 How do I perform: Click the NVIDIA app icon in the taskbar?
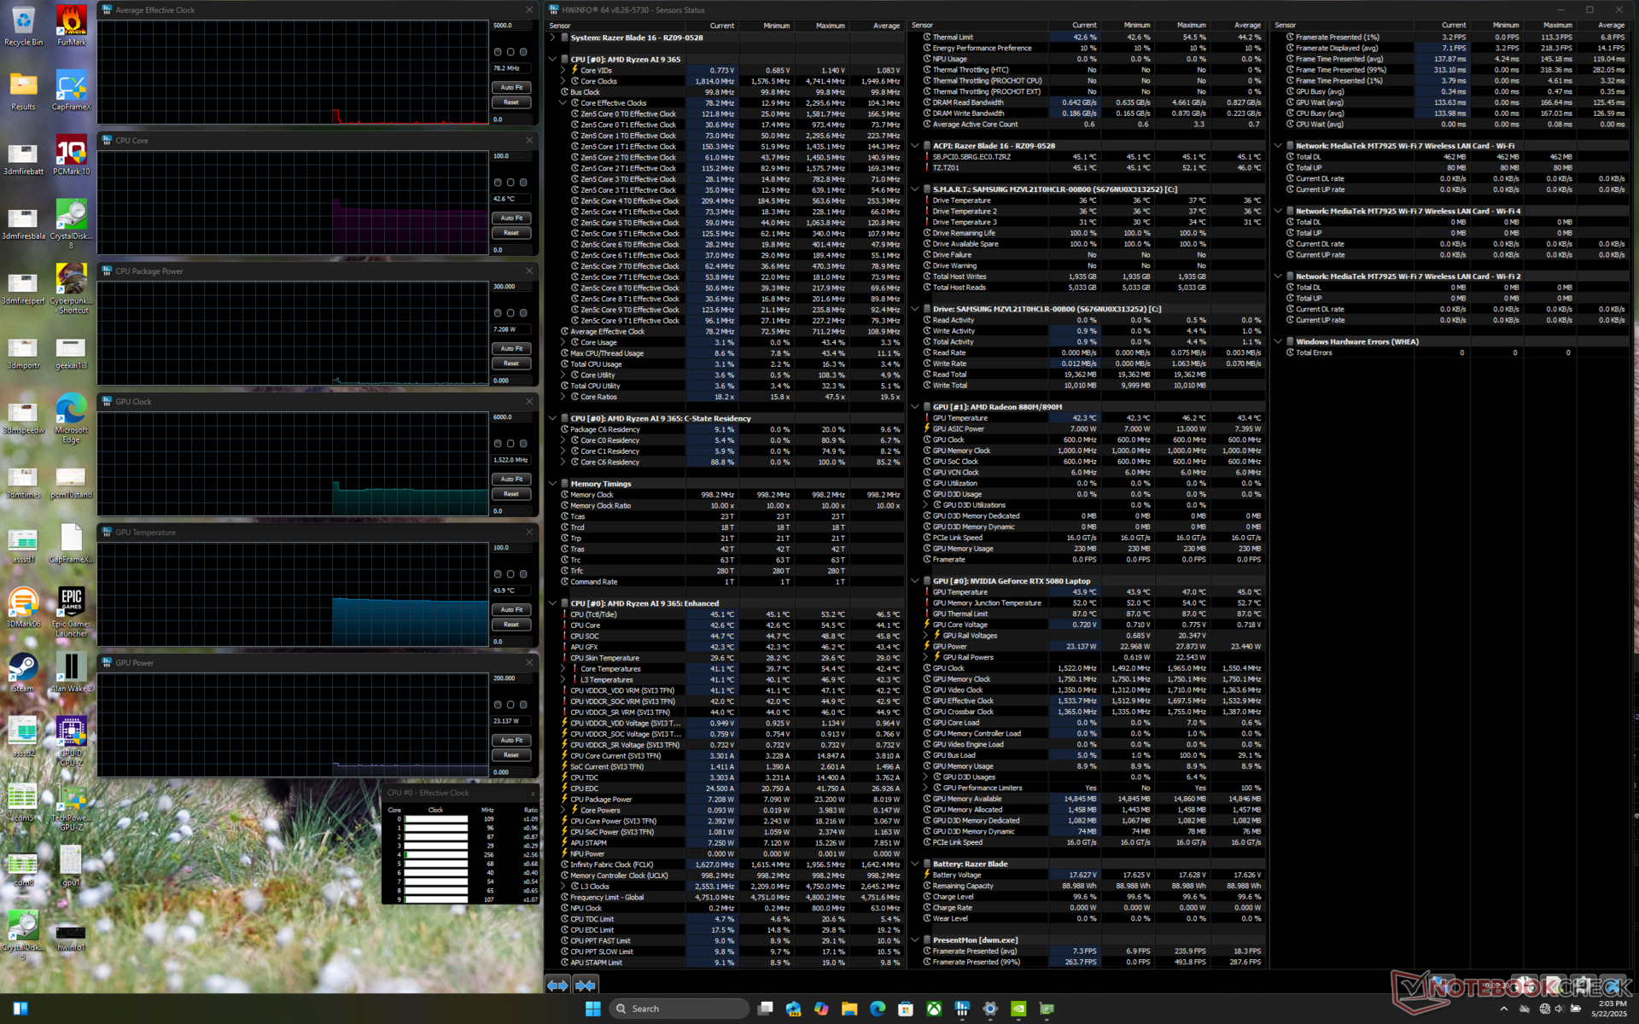coord(1018,1009)
